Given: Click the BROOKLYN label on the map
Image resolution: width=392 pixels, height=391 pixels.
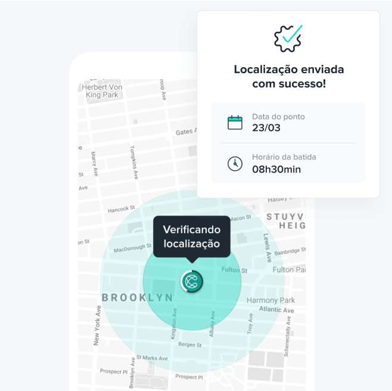Looking at the screenshot, I should (x=137, y=298).
